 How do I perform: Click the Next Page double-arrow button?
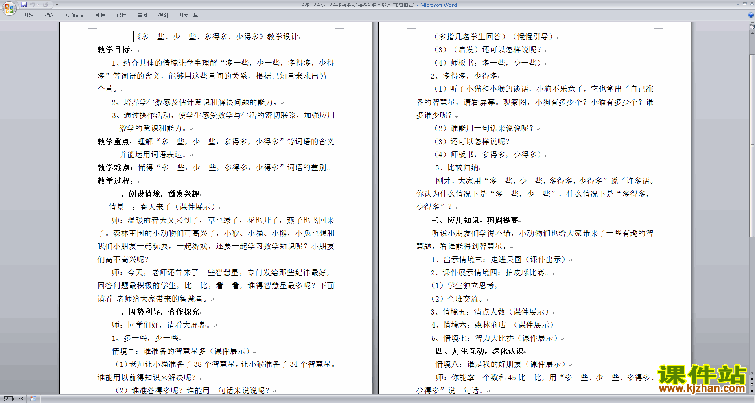click(x=752, y=391)
